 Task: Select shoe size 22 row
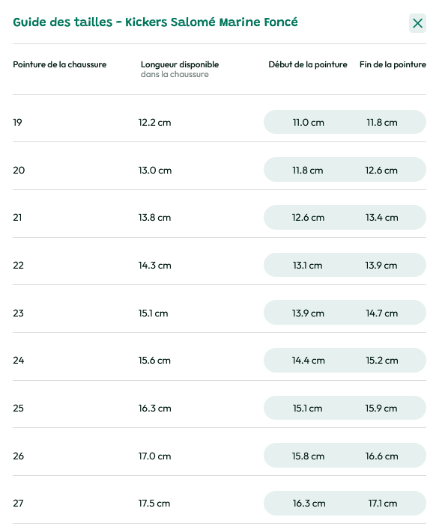point(219,265)
